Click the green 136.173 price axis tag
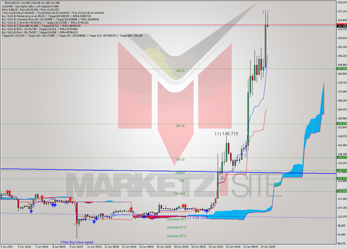 [342, 157]
